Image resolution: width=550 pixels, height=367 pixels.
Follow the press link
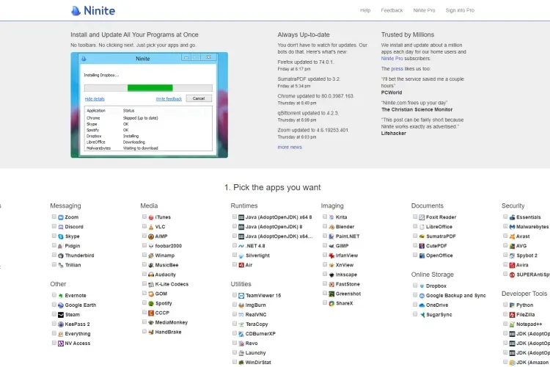click(397, 69)
